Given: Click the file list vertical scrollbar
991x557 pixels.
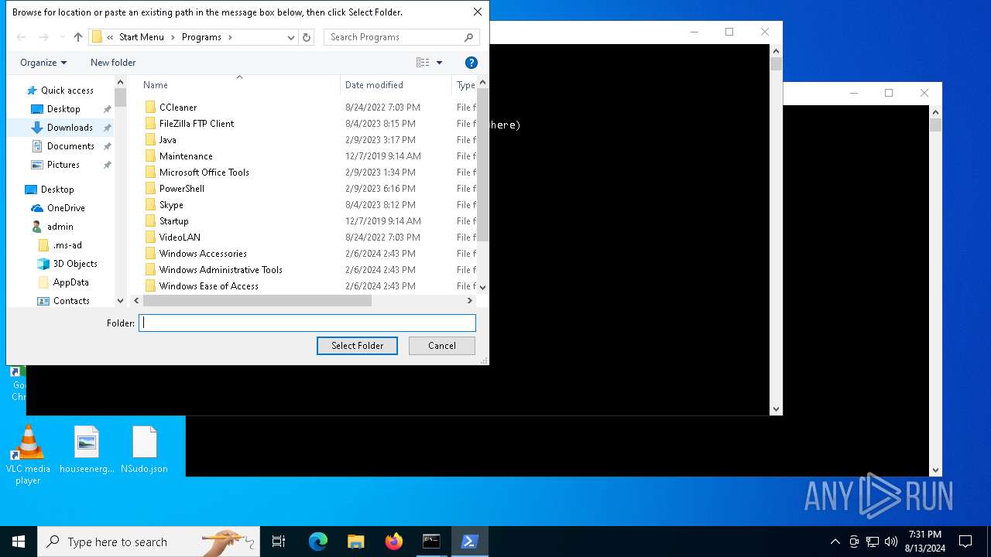Looking at the screenshot, I should pos(483,165).
